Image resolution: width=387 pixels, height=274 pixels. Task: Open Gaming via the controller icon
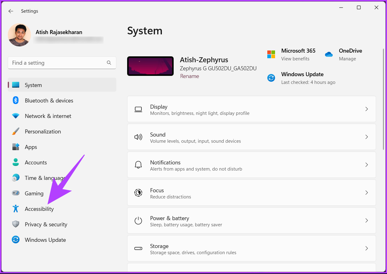click(x=16, y=193)
